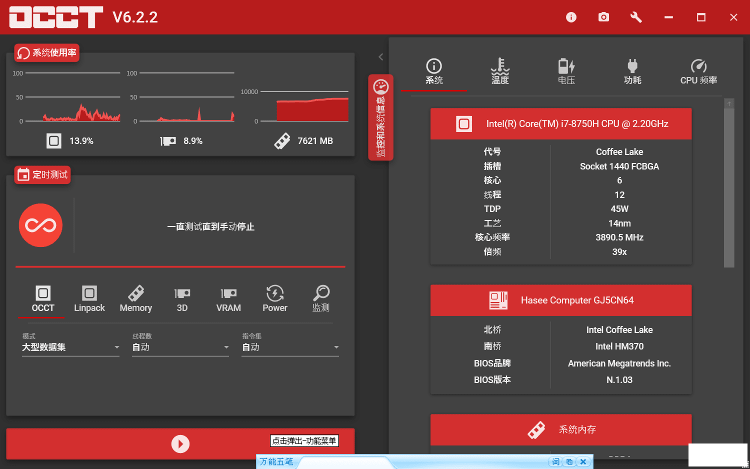Image resolution: width=750 pixels, height=469 pixels.
Task: Close the 万能五笔 IME bar
Action: coord(583,461)
